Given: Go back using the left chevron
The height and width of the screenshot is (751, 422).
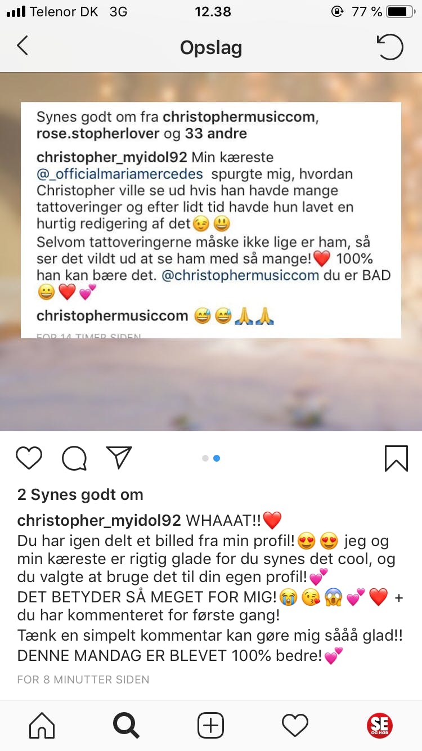Looking at the screenshot, I should pyautogui.click(x=22, y=46).
